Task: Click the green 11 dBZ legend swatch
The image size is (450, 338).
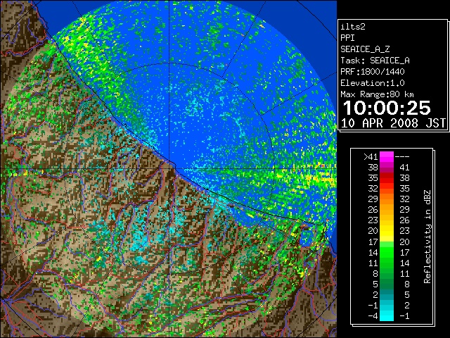Action: pyautogui.click(x=387, y=263)
